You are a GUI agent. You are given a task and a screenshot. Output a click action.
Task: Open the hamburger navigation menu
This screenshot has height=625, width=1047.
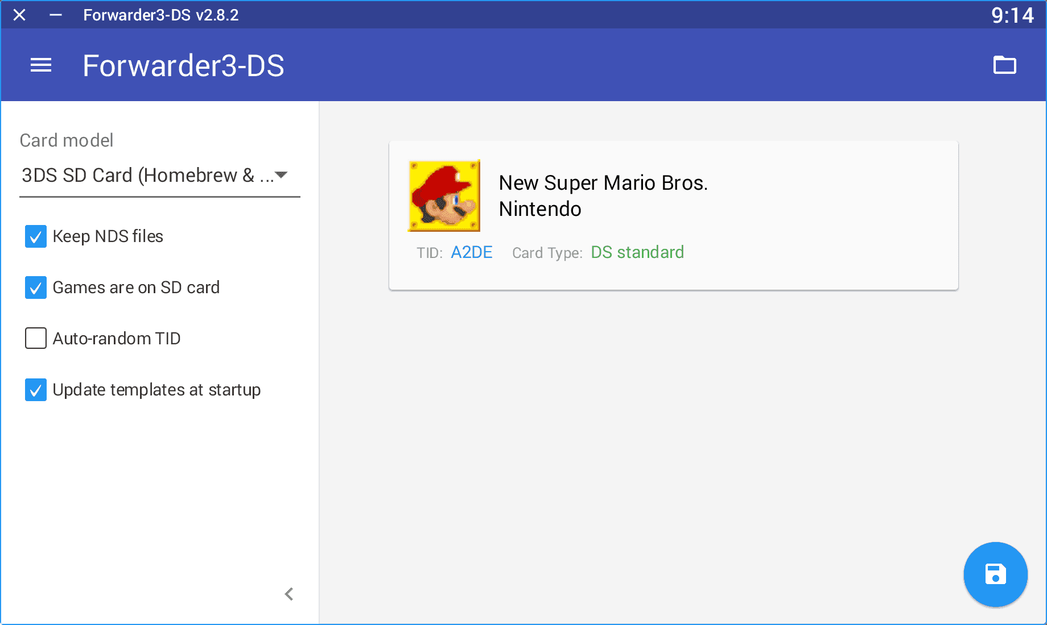(41, 65)
